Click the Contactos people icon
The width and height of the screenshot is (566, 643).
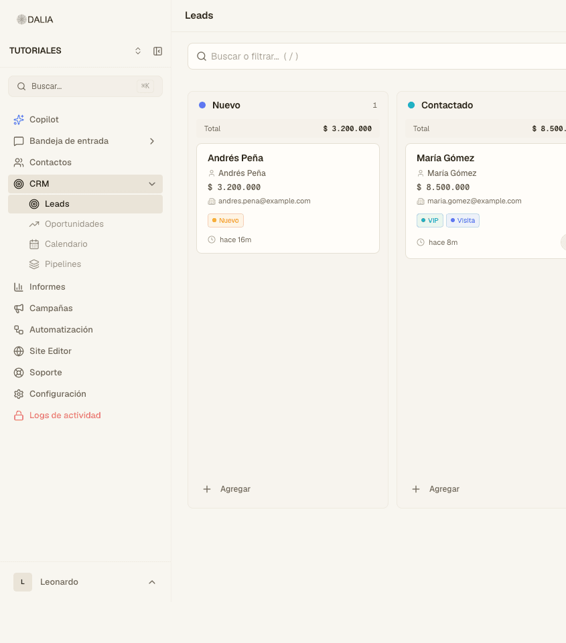coord(19,163)
